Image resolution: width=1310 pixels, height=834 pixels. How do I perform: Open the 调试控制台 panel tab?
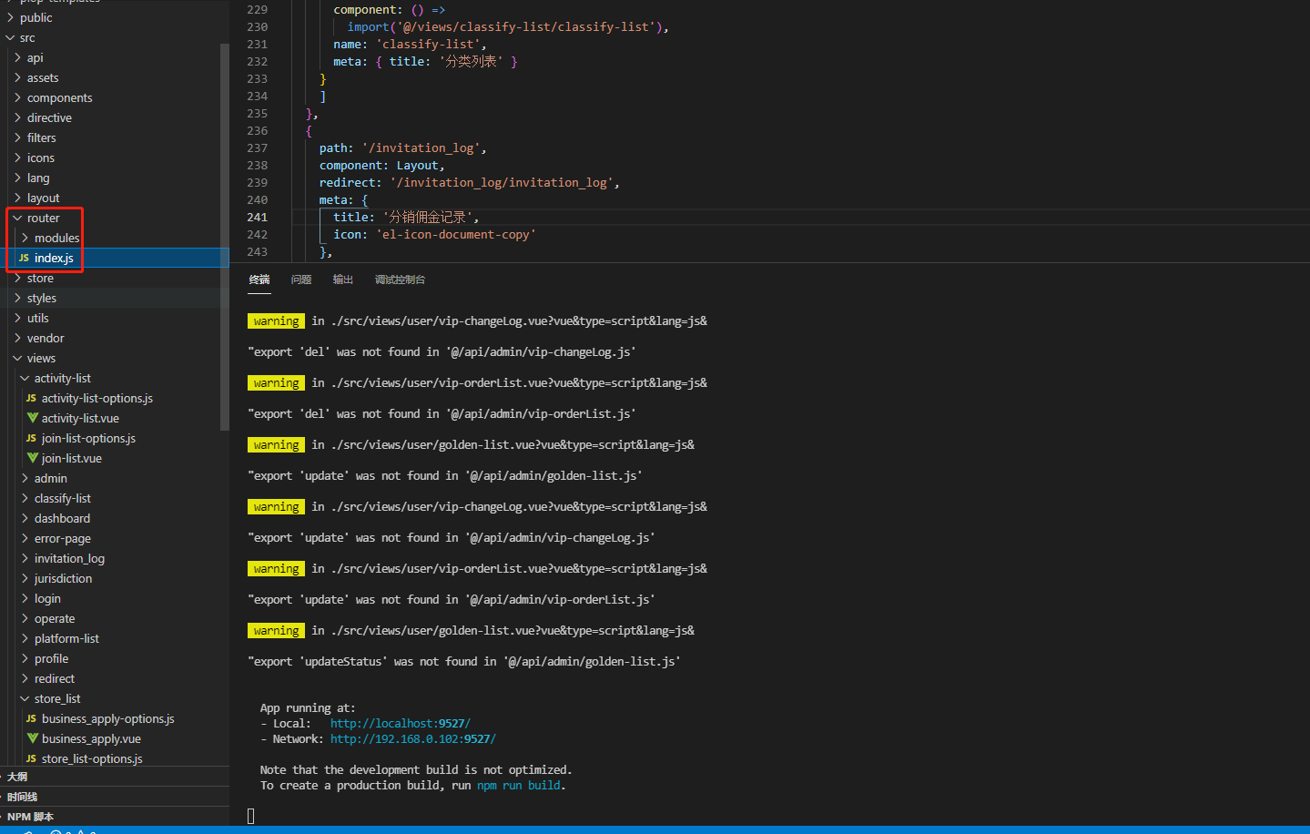pyautogui.click(x=400, y=280)
